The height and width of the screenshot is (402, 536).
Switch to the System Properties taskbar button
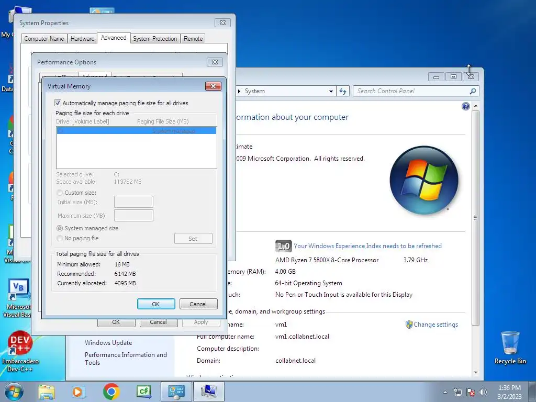[x=209, y=392]
